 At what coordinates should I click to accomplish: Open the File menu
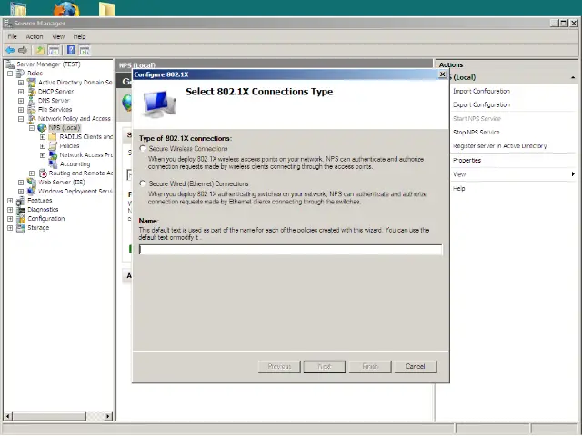click(12, 36)
